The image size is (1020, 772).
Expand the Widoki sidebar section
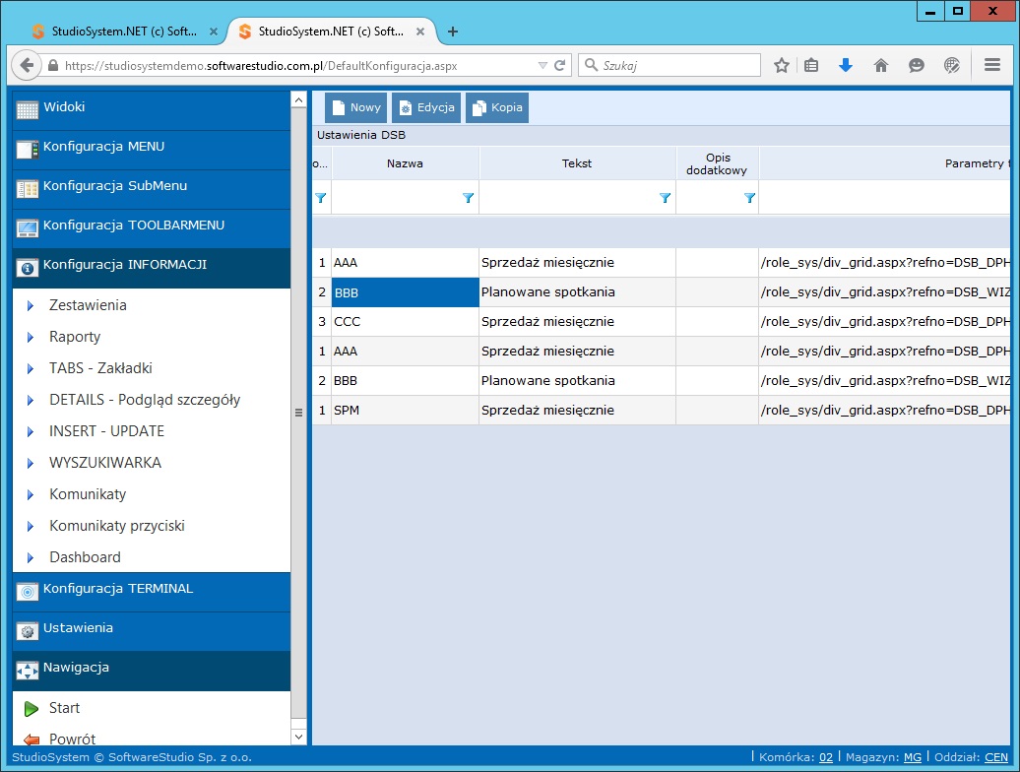[152, 108]
